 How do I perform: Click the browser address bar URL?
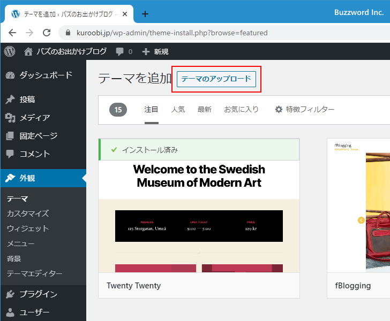click(172, 33)
